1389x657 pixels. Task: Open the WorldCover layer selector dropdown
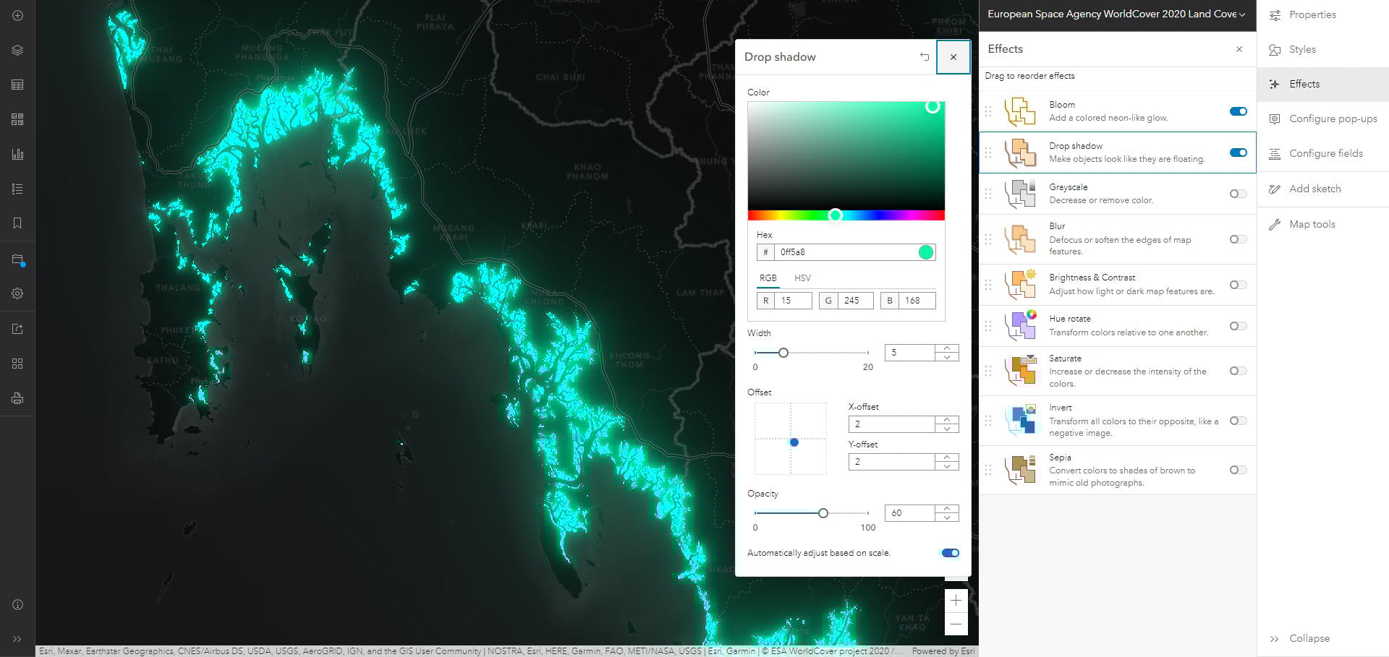pos(1117,14)
